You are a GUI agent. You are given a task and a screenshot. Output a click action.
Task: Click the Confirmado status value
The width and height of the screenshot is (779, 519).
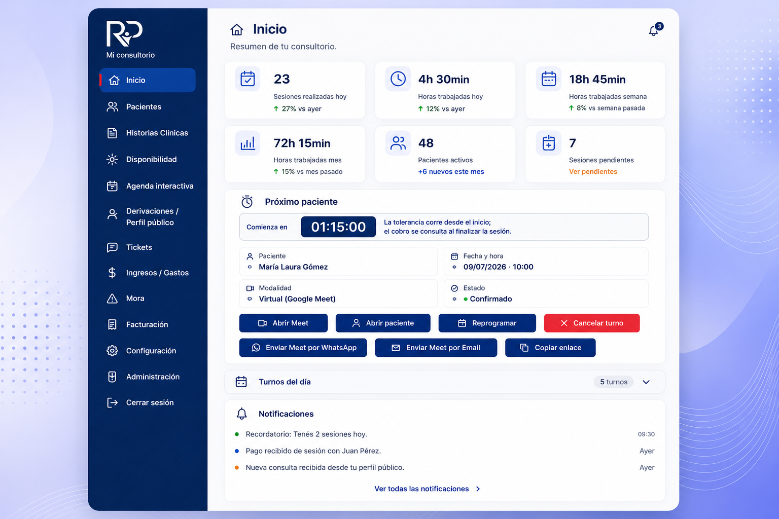point(491,299)
